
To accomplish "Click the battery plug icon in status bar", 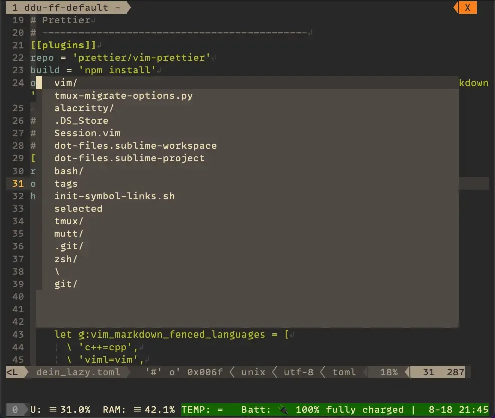I will point(285,410).
